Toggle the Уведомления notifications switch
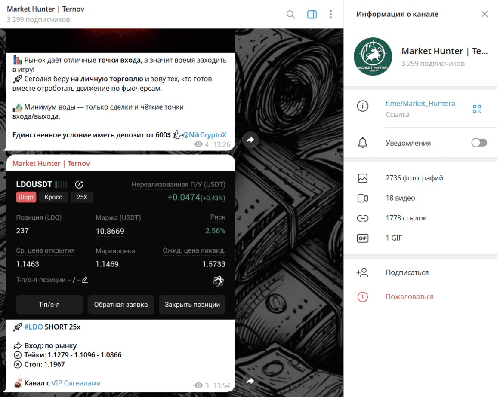Viewport: 497px width, 397px height. [479, 143]
